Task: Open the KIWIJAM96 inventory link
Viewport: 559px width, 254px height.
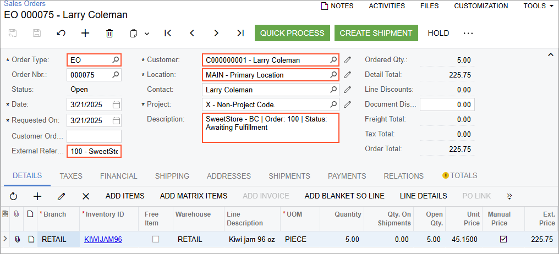Action: (103, 239)
